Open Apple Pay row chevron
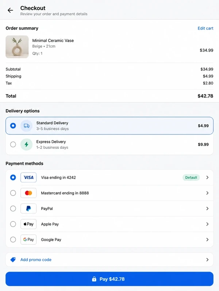The height and width of the screenshot is (291, 219). [x=207, y=224]
